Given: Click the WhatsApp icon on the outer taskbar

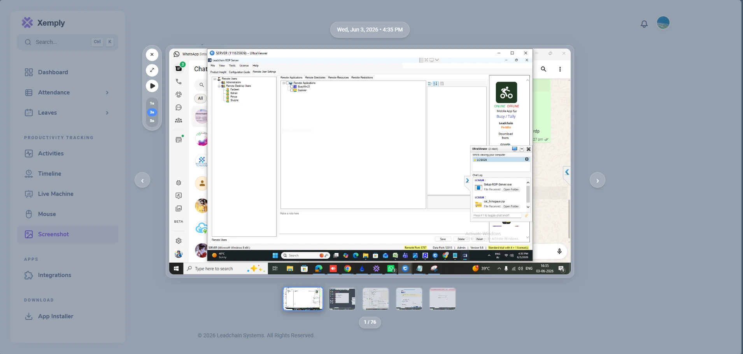Looking at the screenshot, I should [391, 269].
